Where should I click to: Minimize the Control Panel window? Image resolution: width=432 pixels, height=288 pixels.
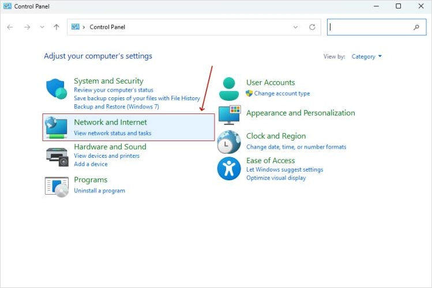[x=377, y=6]
